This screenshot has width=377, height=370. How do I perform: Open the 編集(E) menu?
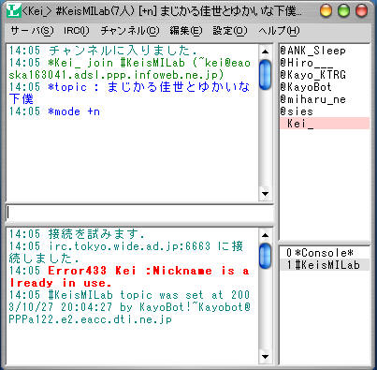(186, 31)
